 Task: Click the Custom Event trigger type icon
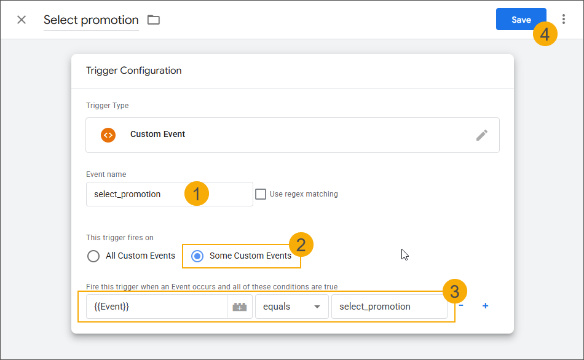pos(108,135)
